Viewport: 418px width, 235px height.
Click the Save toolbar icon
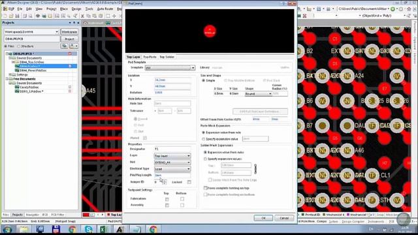click(x=18, y=16)
